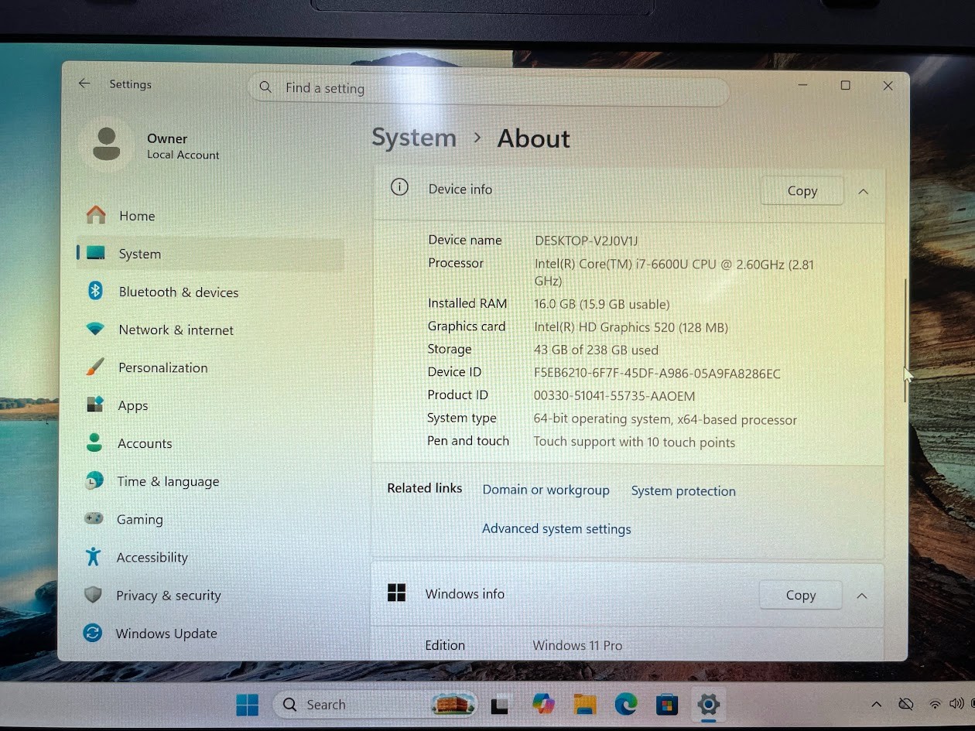Screen dimensions: 975x731
Task: Click the Personalization paintbrush icon
Action: pos(95,367)
